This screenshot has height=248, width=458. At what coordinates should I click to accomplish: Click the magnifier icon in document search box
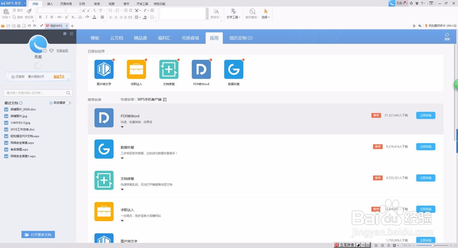(x=68, y=93)
